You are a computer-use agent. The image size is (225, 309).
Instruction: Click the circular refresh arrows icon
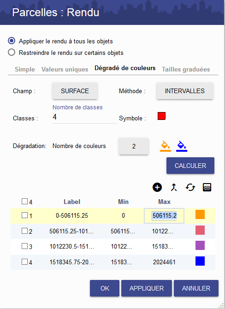[190, 187]
